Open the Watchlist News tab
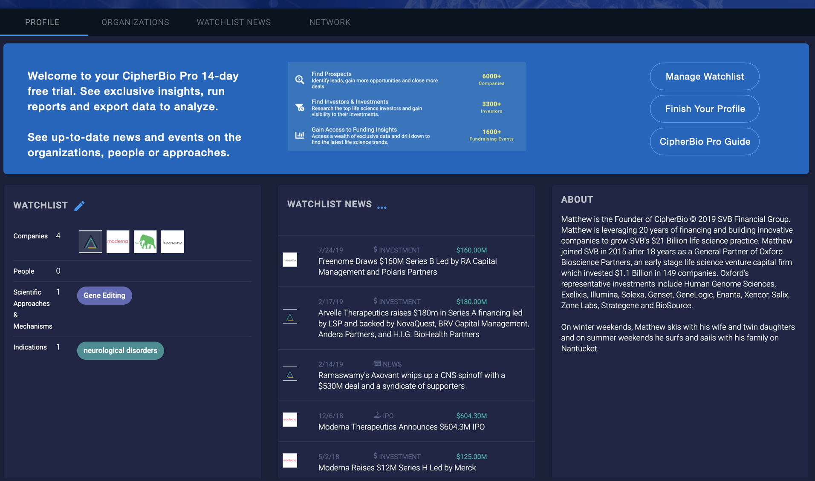Image resolution: width=815 pixels, height=481 pixels. tap(234, 22)
